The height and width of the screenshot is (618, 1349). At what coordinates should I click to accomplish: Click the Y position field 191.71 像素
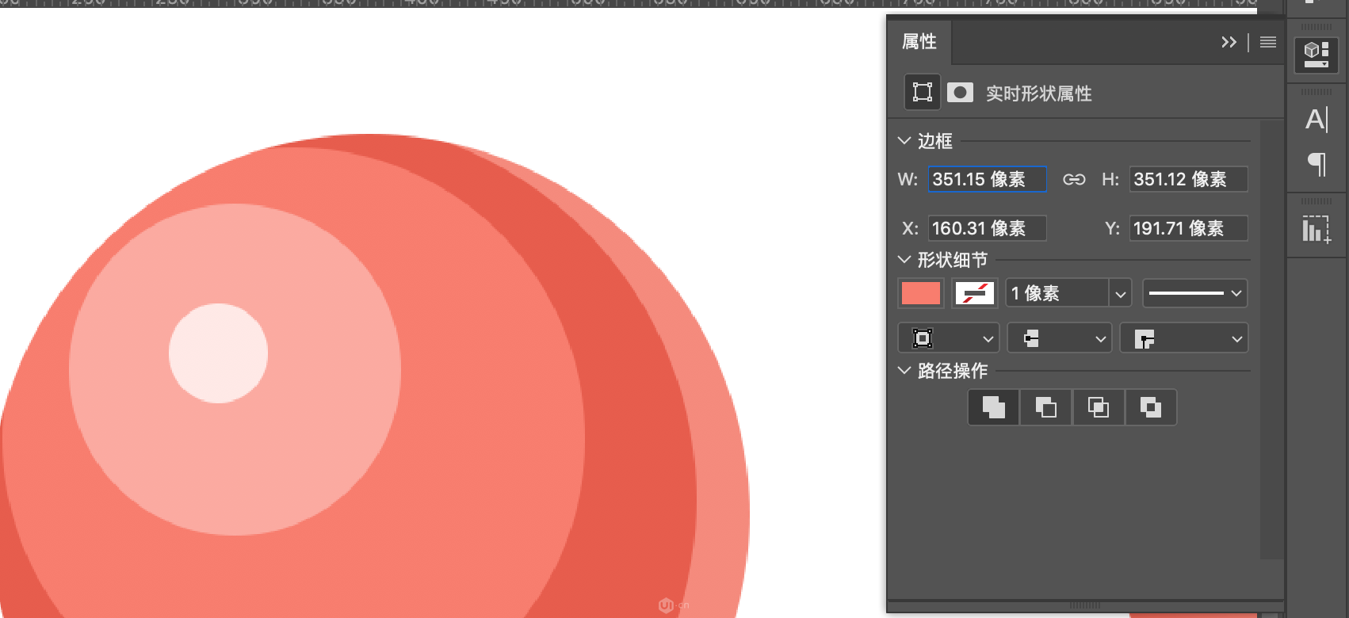coord(1188,228)
